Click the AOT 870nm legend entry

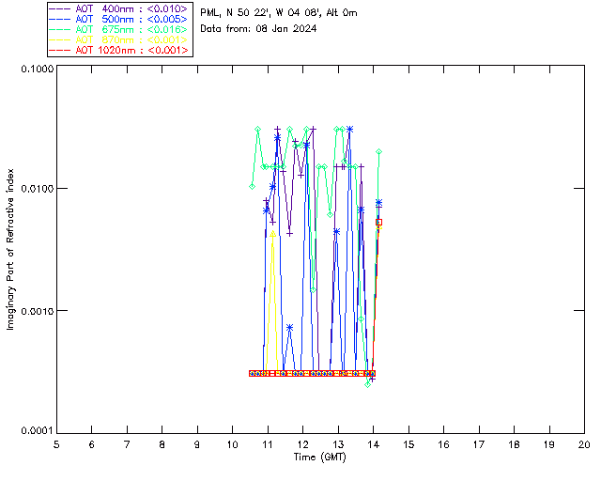click(x=119, y=39)
